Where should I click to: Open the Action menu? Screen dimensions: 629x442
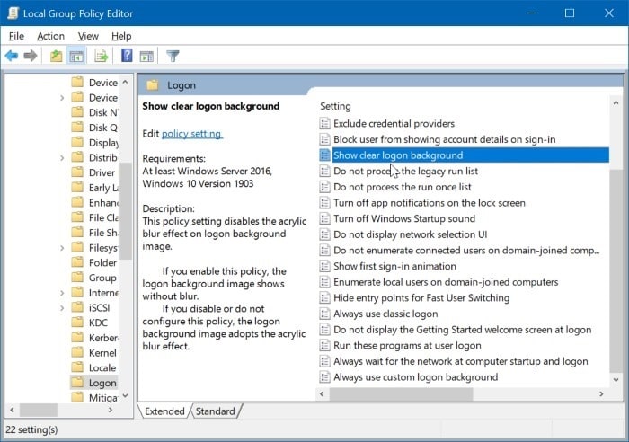(50, 36)
